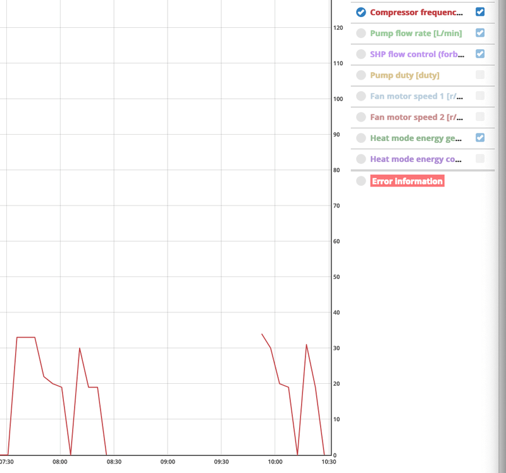Select the Heat mode energy generation radio button
Image resolution: width=506 pixels, height=473 pixels.
(x=361, y=138)
